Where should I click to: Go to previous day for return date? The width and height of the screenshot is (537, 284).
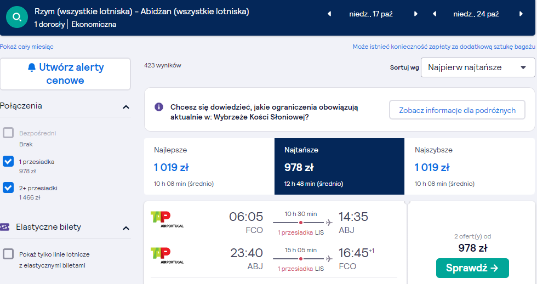pyautogui.click(x=435, y=14)
